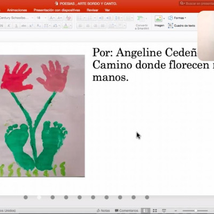Open the Imagen insert picture icon
Image resolution: width=214 pixels, height=214 pixels.
tap(158, 19)
